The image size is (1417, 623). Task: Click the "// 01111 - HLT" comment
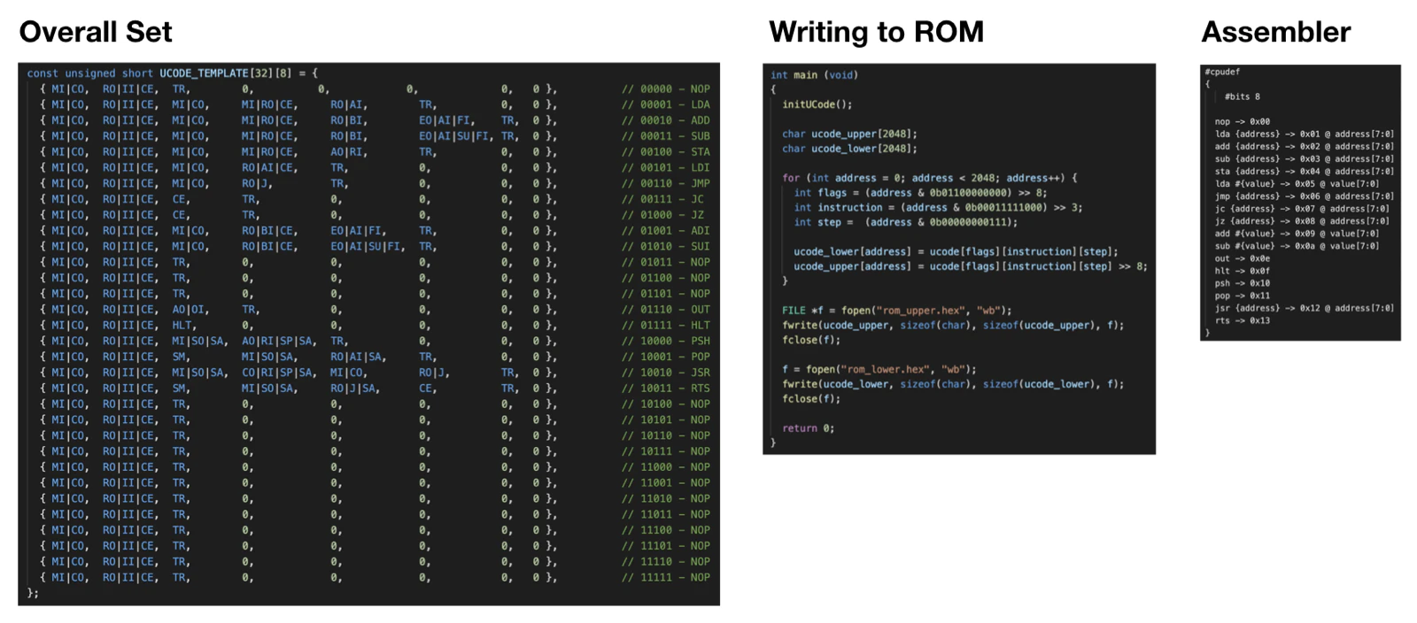(665, 325)
